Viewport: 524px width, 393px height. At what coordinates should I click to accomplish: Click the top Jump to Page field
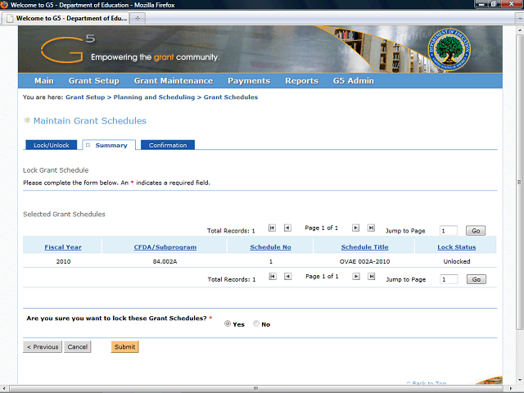pyautogui.click(x=449, y=231)
